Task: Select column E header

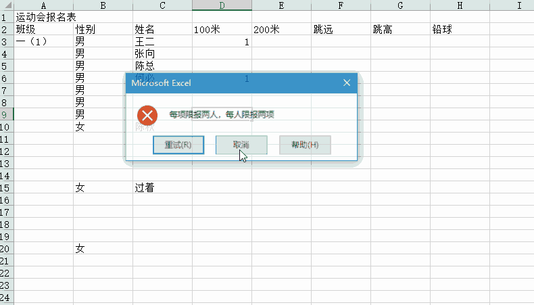Action: [x=281, y=5]
